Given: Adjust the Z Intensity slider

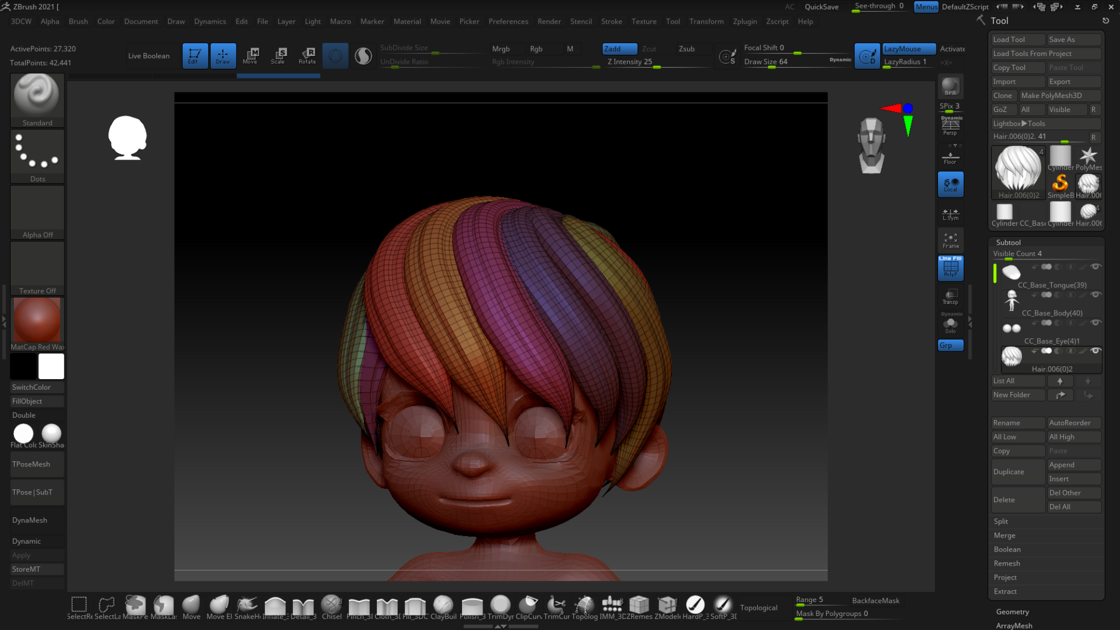Looking at the screenshot, I should (657, 62).
